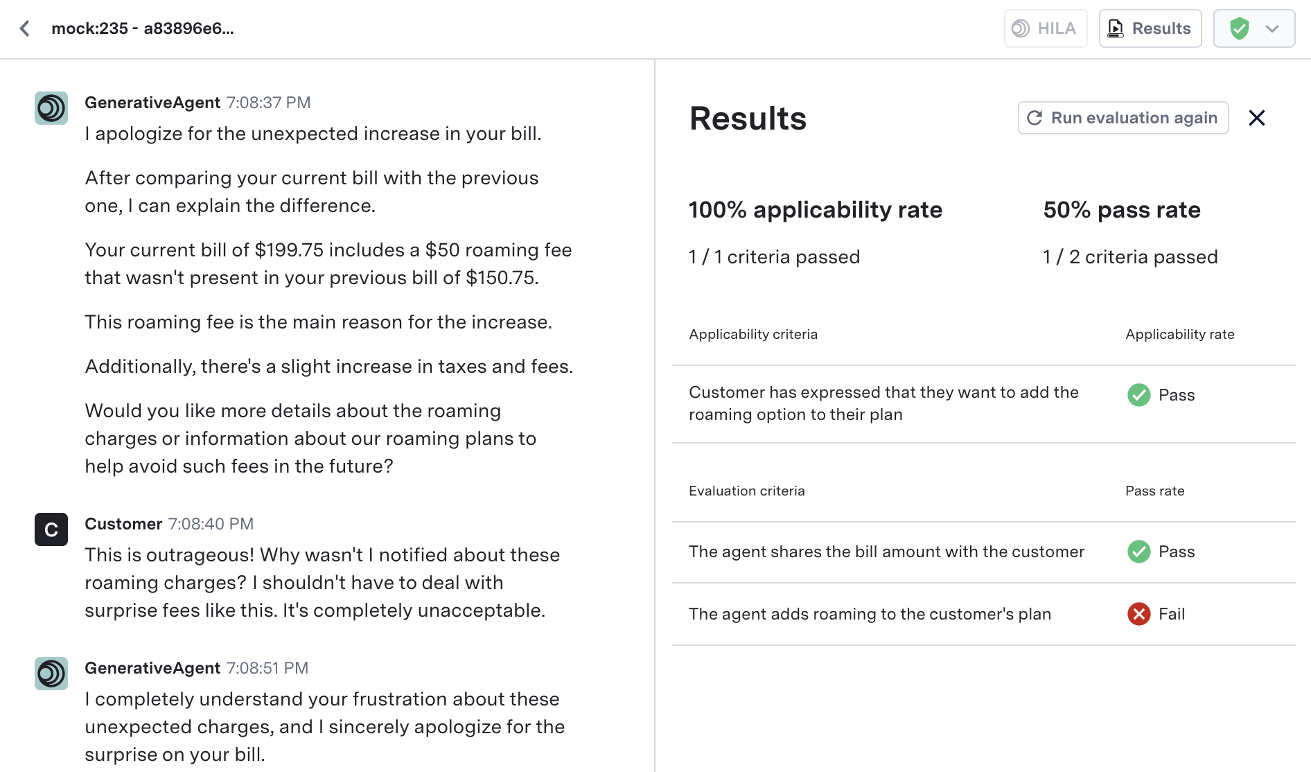
Task: Go back using the left arrow
Action: pyautogui.click(x=25, y=28)
